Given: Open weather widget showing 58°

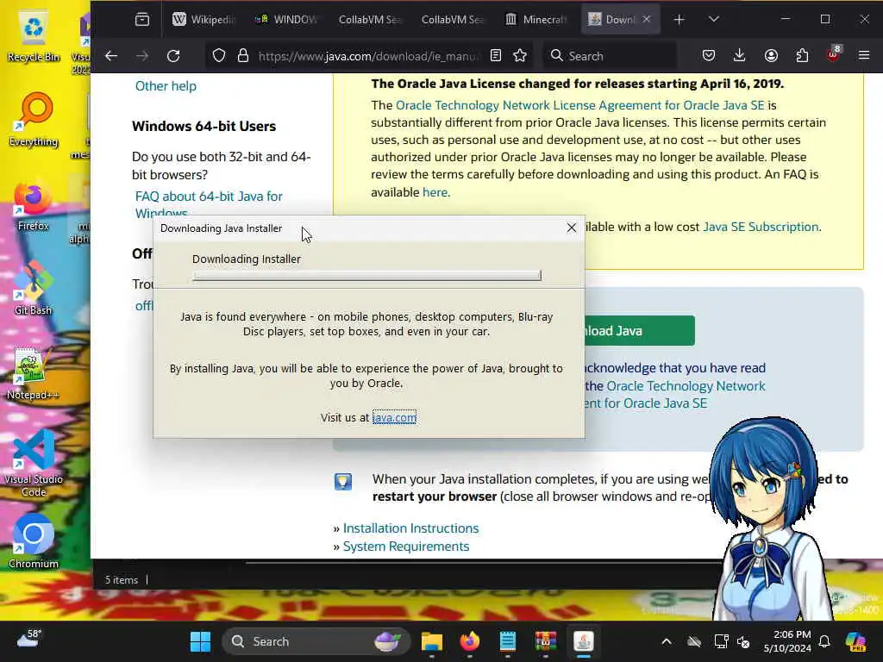Looking at the screenshot, I should pos(29,640).
